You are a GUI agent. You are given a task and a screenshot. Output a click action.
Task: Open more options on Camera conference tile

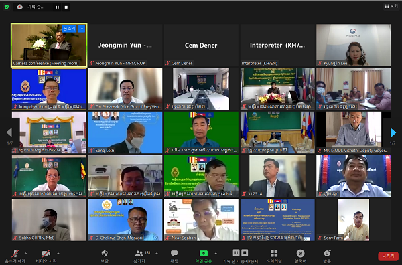pyautogui.click(x=81, y=29)
